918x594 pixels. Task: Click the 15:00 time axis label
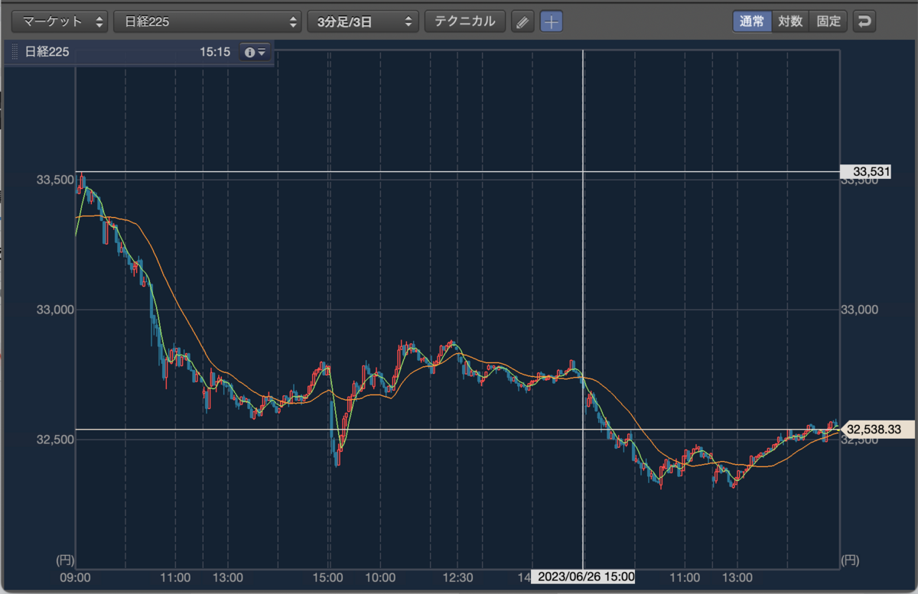tap(329, 577)
